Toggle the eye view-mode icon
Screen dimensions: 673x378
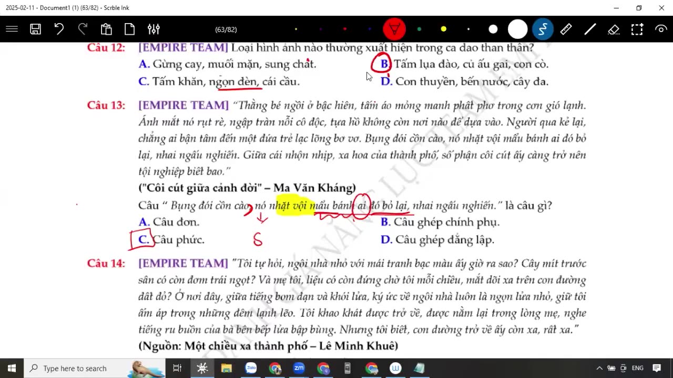(x=661, y=29)
